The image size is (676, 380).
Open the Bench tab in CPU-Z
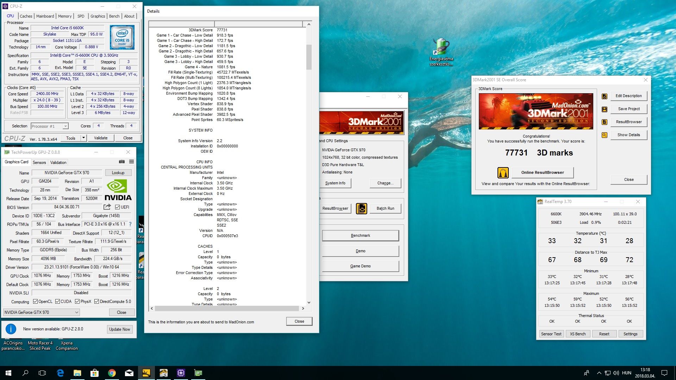tap(114, 16)
